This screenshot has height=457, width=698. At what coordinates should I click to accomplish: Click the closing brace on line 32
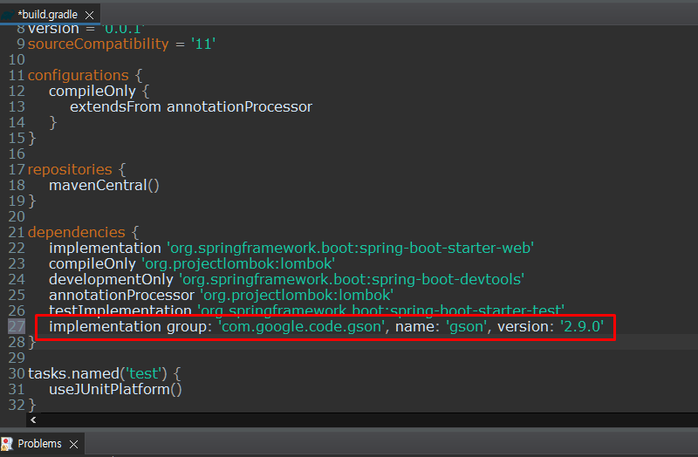coord(31,406)
